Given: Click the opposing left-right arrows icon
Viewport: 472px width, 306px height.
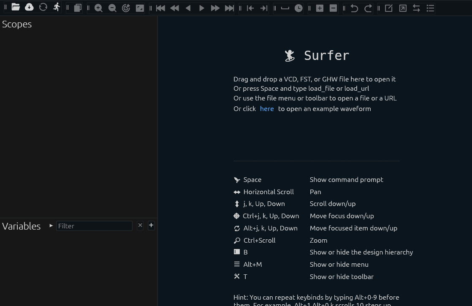Looking at the screenshot, I should click(x=416, y=8).
